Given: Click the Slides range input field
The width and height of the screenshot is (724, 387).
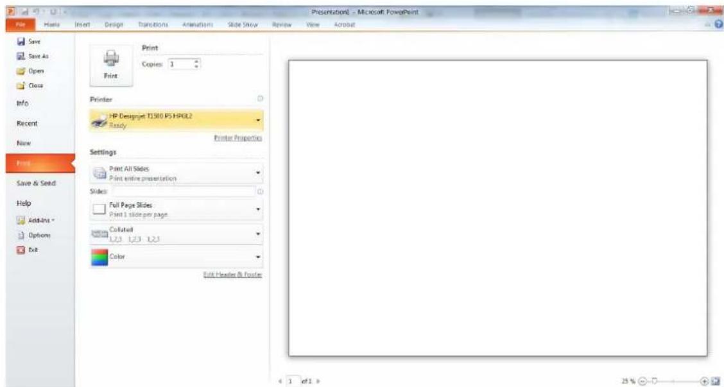Looking at the screenshot, I should pyautogui.click(x=184, y=191).
